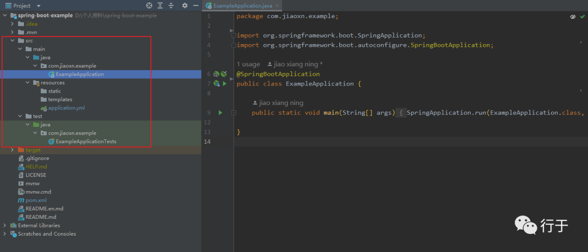Click the Collapse All icon in Project panel
The height and width of the screenshot is (252, 588).
[171, 5]
